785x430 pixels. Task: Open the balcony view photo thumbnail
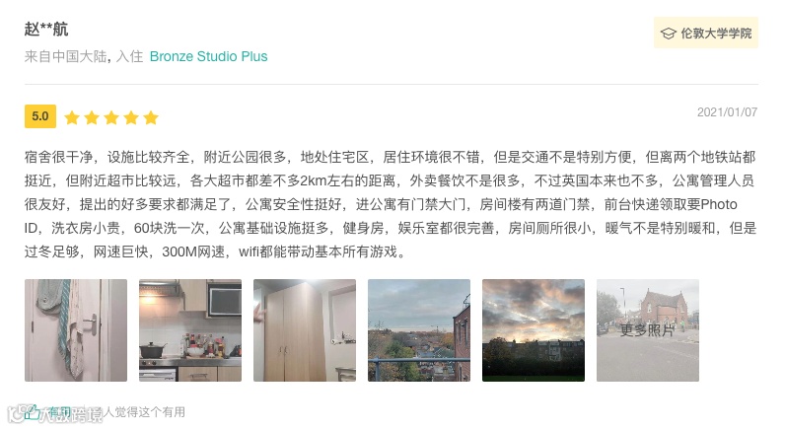[x=419, y=330]
